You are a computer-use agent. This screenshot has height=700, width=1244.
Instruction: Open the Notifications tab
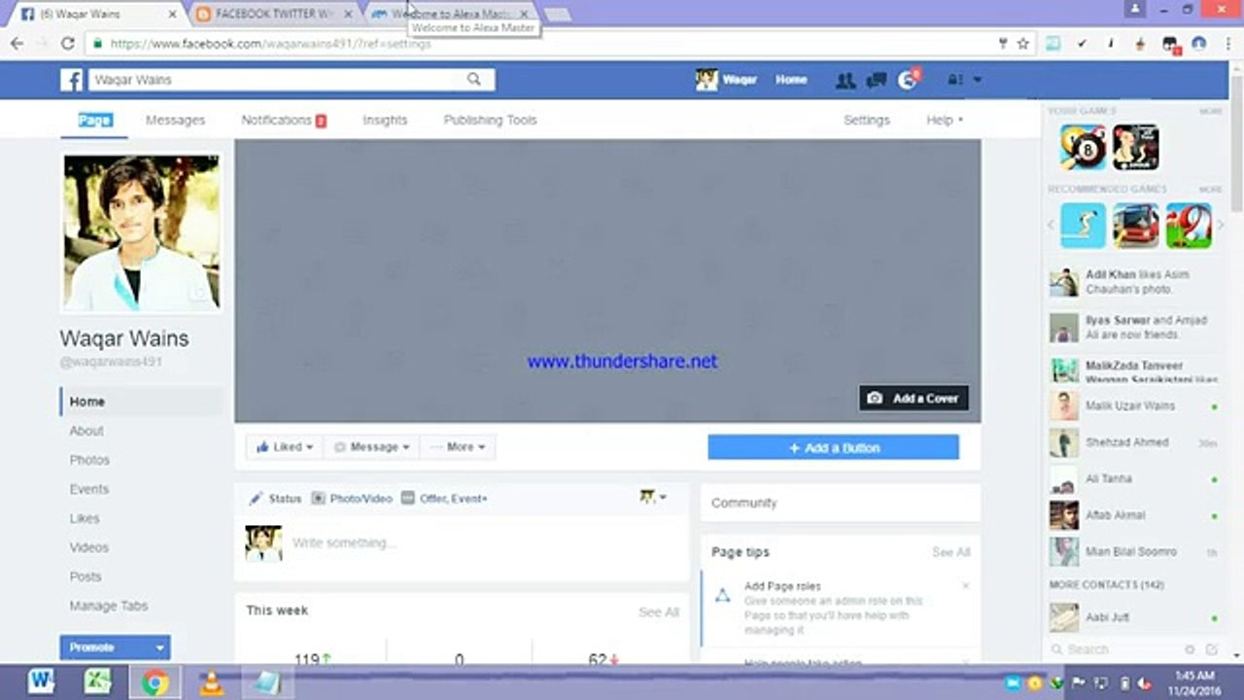coord(284,121)
